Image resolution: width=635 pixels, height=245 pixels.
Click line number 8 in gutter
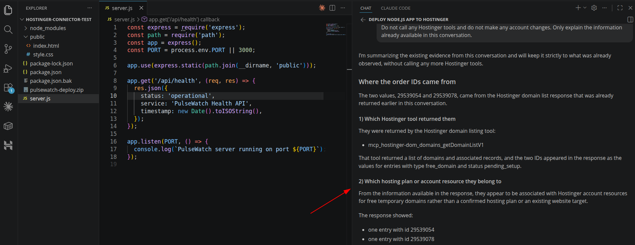(115, 81)
